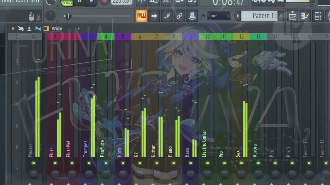Open the piano roll view icon
Screen dimensions: 330x185
305,16
